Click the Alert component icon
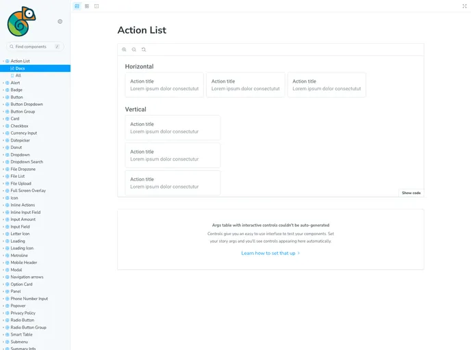The image size is (471, 350). click(8, 83)
